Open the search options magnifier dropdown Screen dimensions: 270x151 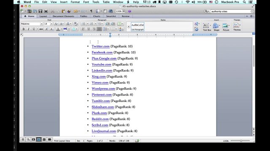(207, 11)
